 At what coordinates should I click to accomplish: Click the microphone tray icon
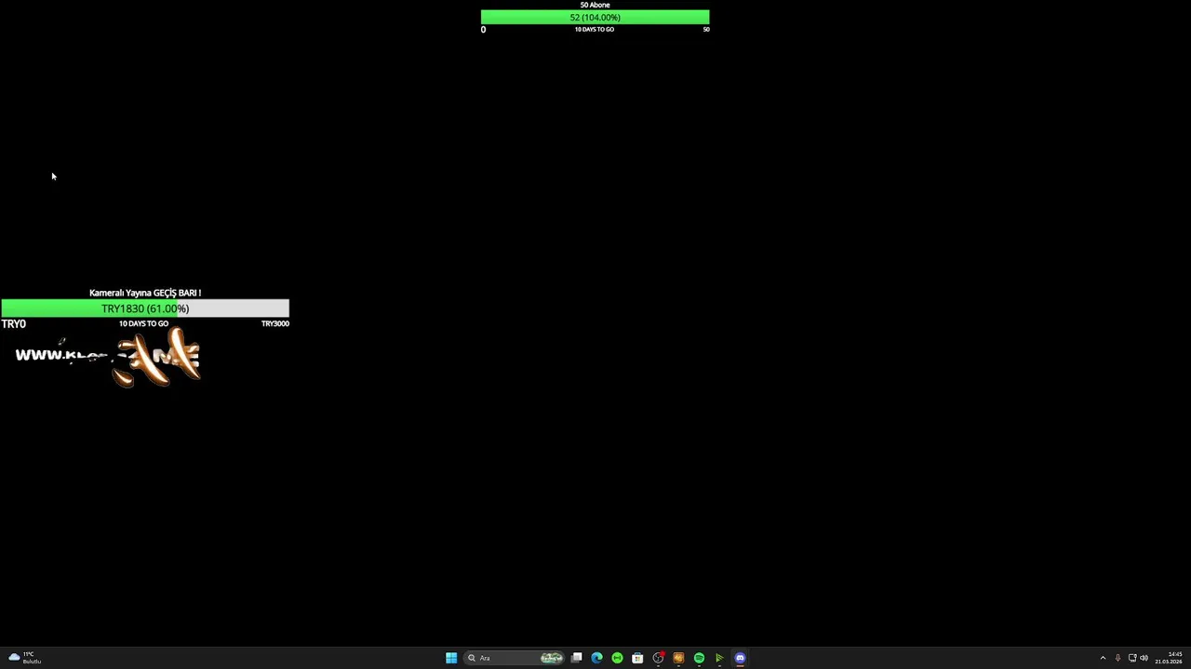click(1117, 658)
